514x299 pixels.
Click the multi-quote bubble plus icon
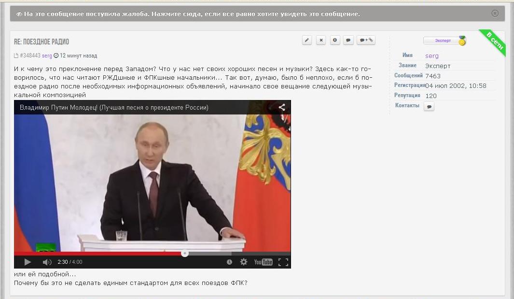point(366,41)
